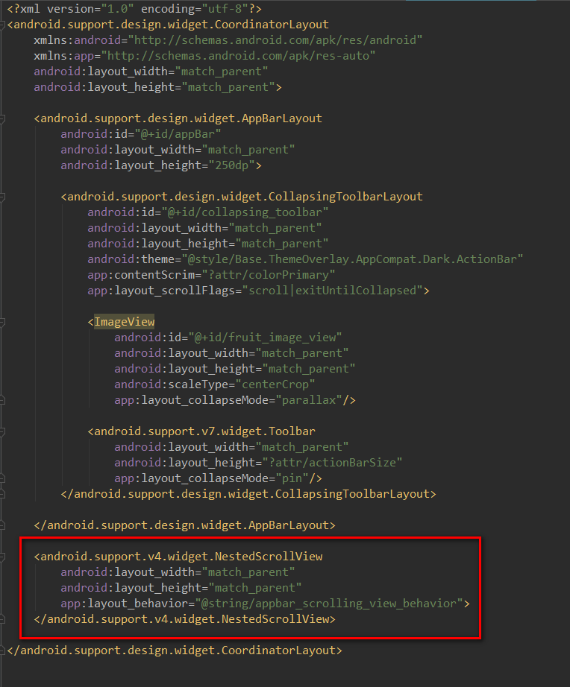Click the xml version declaration line

click(x=134, y=9)
